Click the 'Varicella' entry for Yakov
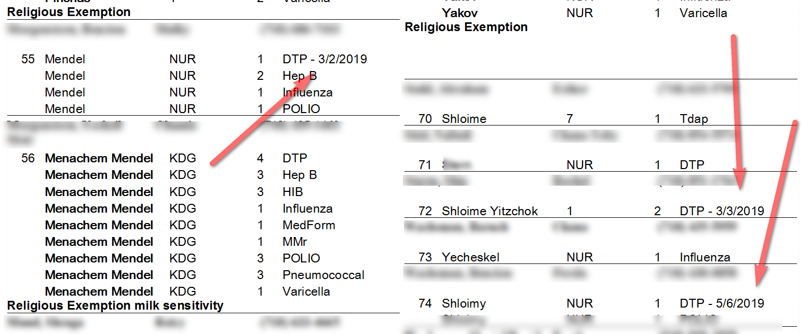Viewport: 812px width, 334px height. 703,13
